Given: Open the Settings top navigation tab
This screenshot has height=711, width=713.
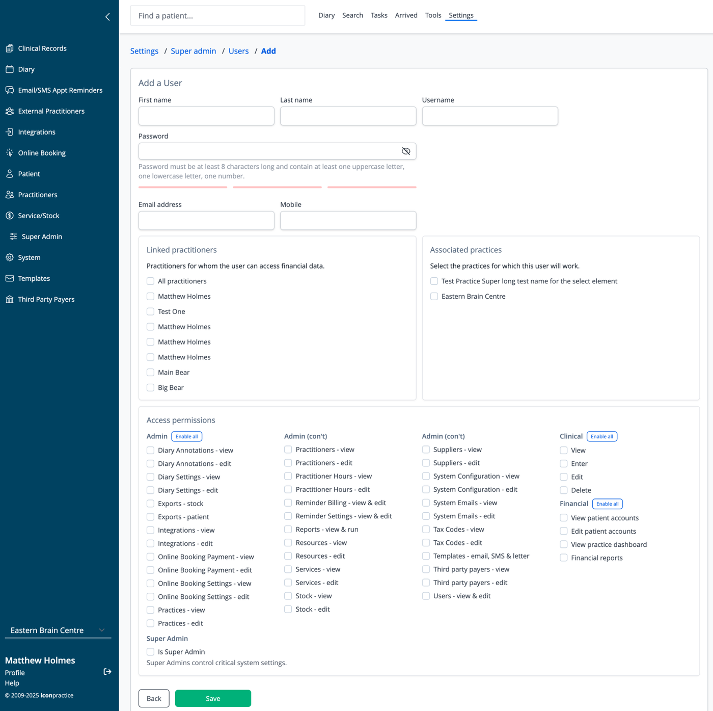Looking at the screenshot, I should click(x=461, y=15).
